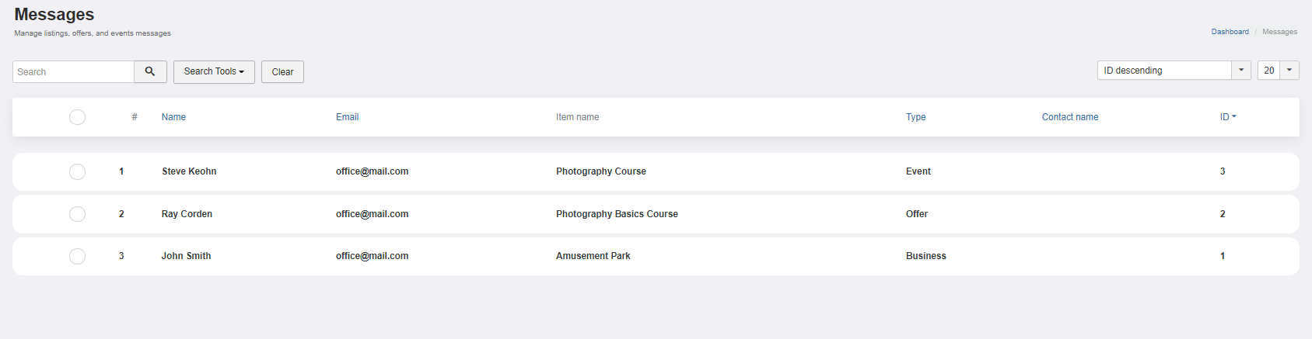Open the Steve Keohn message
1312x339 pixels.
pyautogui.click(x=189, y=171)
